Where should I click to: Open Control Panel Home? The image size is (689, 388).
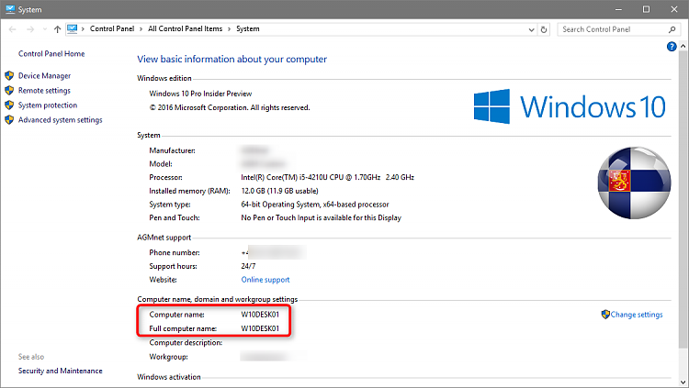(51, 53)
